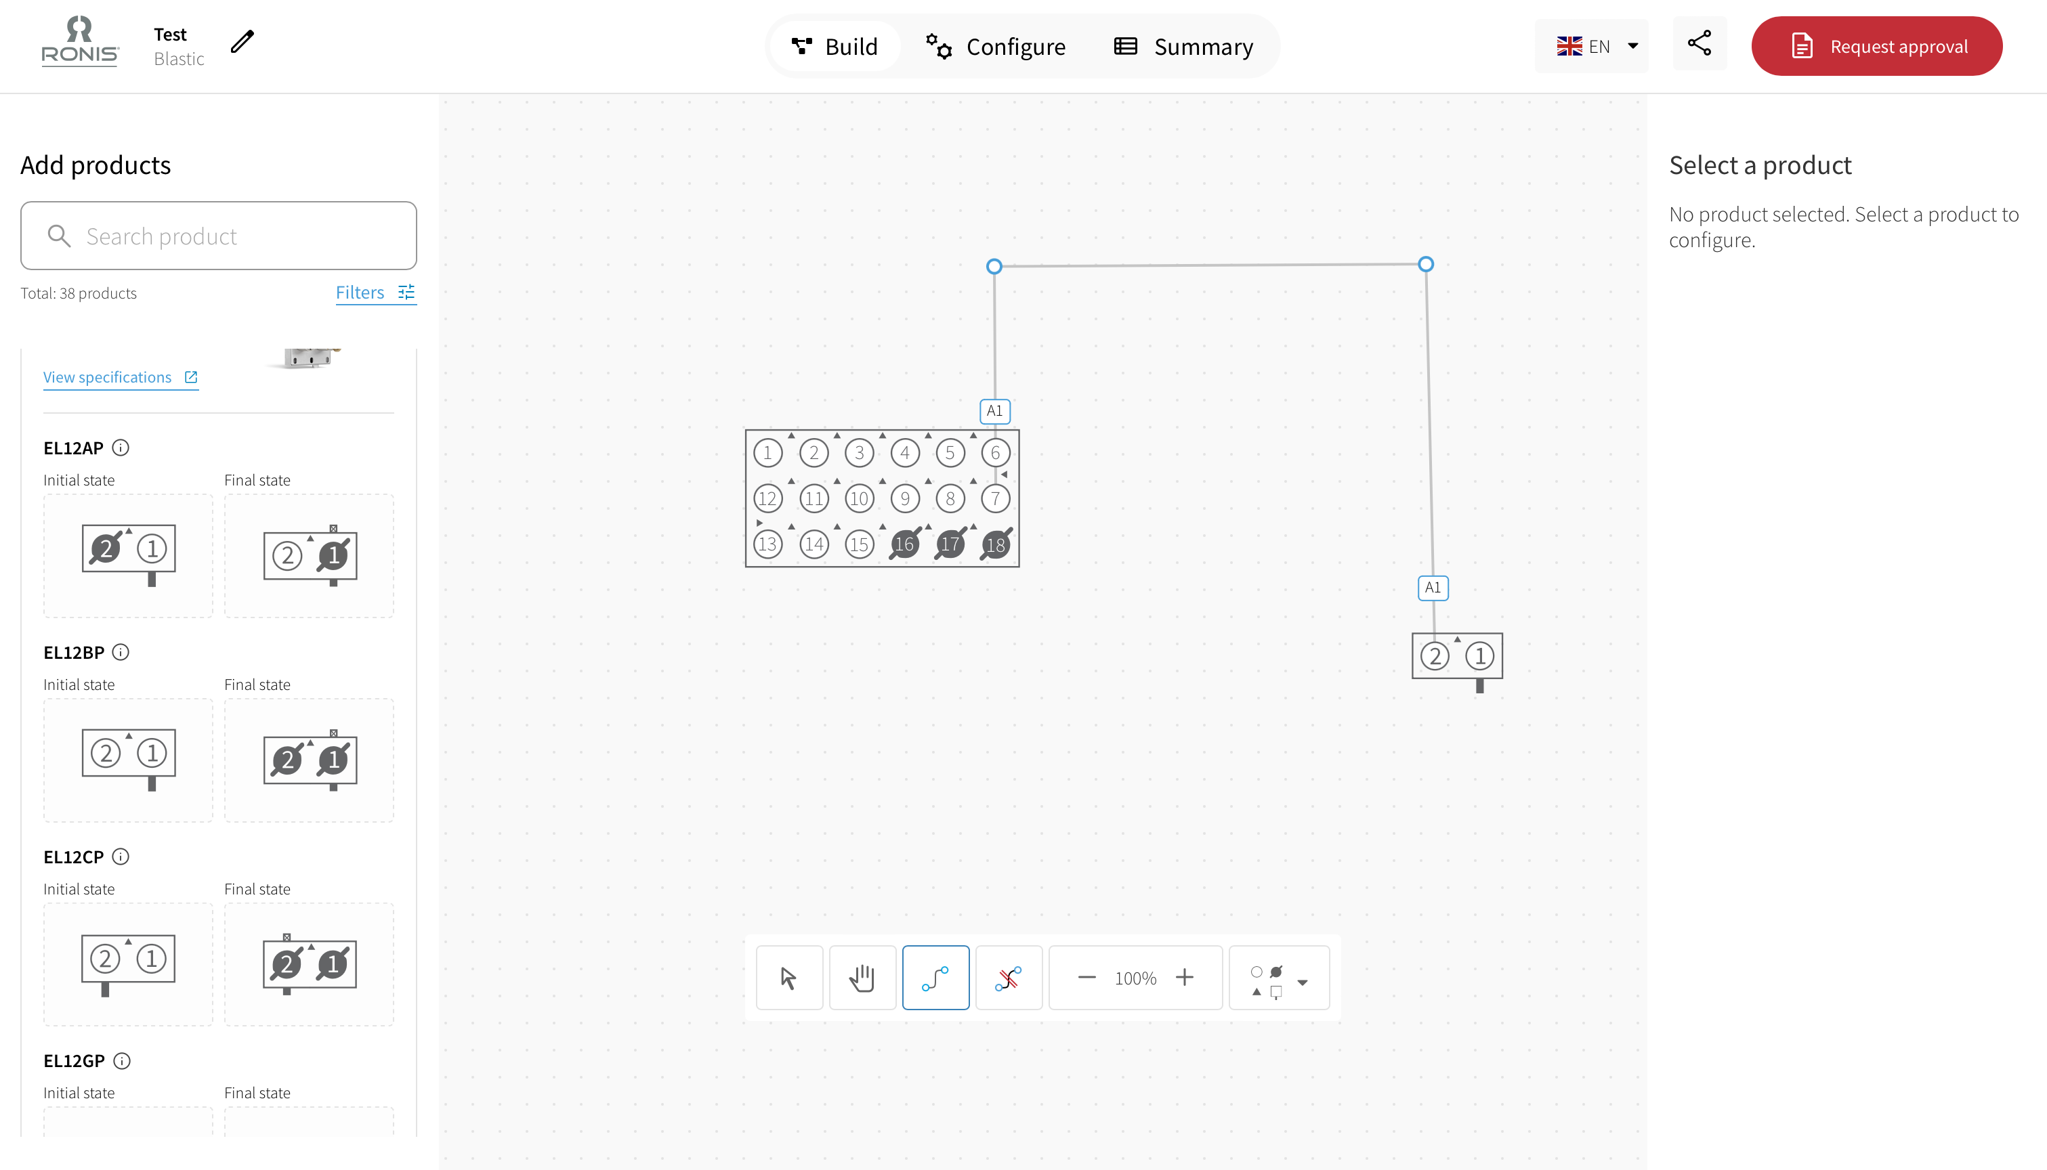Viewport: 2047px width, 1170px height.
Task: Switch to the Configure tab
Action: coord(995,46)
